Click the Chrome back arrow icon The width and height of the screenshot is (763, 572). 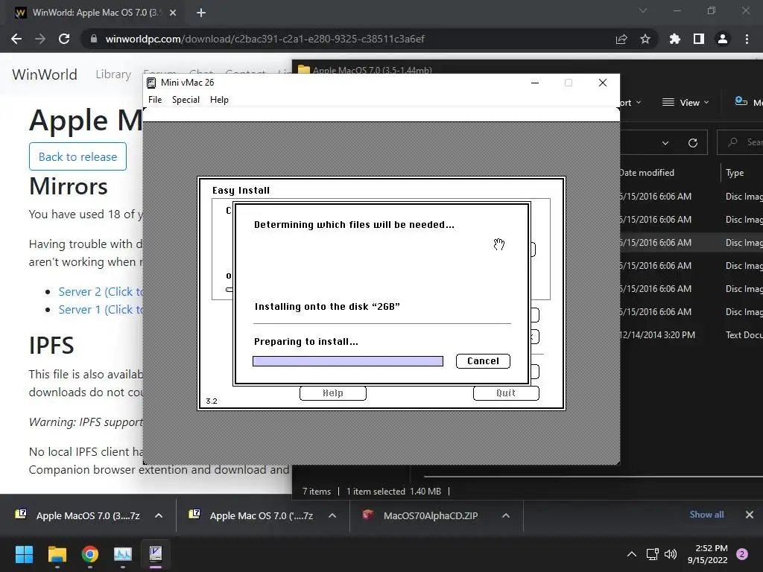click(16, 39)
